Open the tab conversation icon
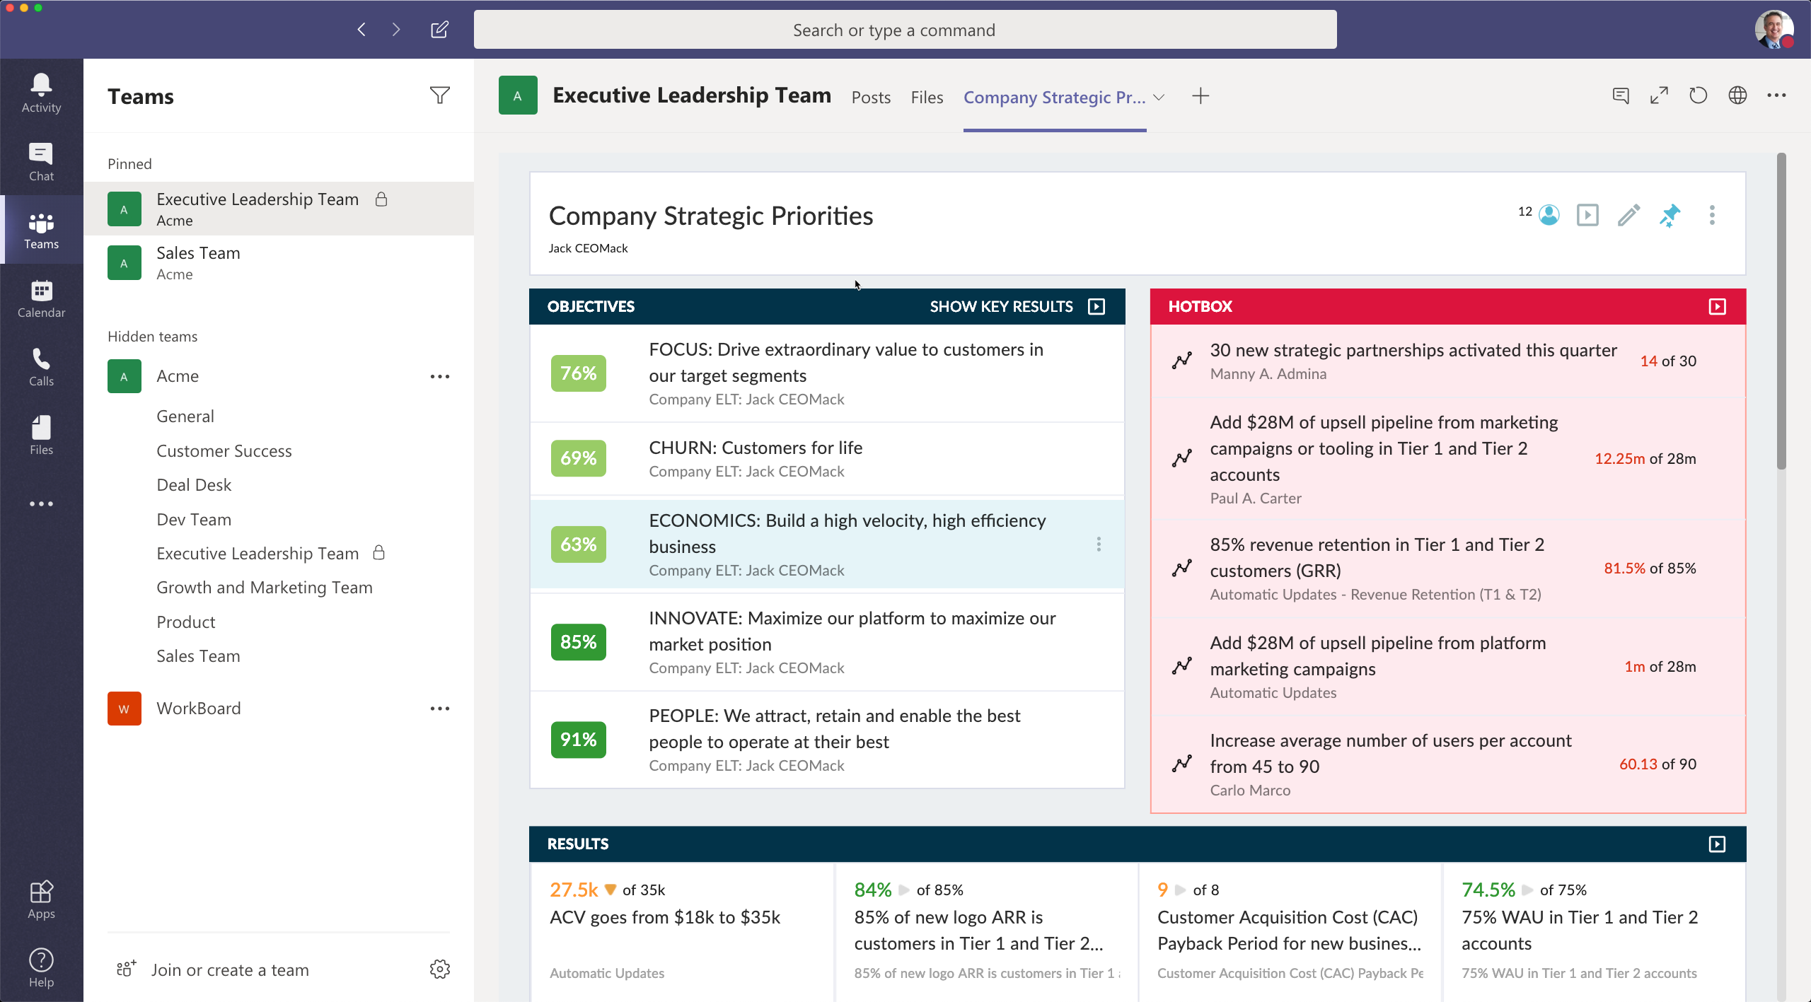This screenshot has height=1002, width=1811. (1621, 95)
